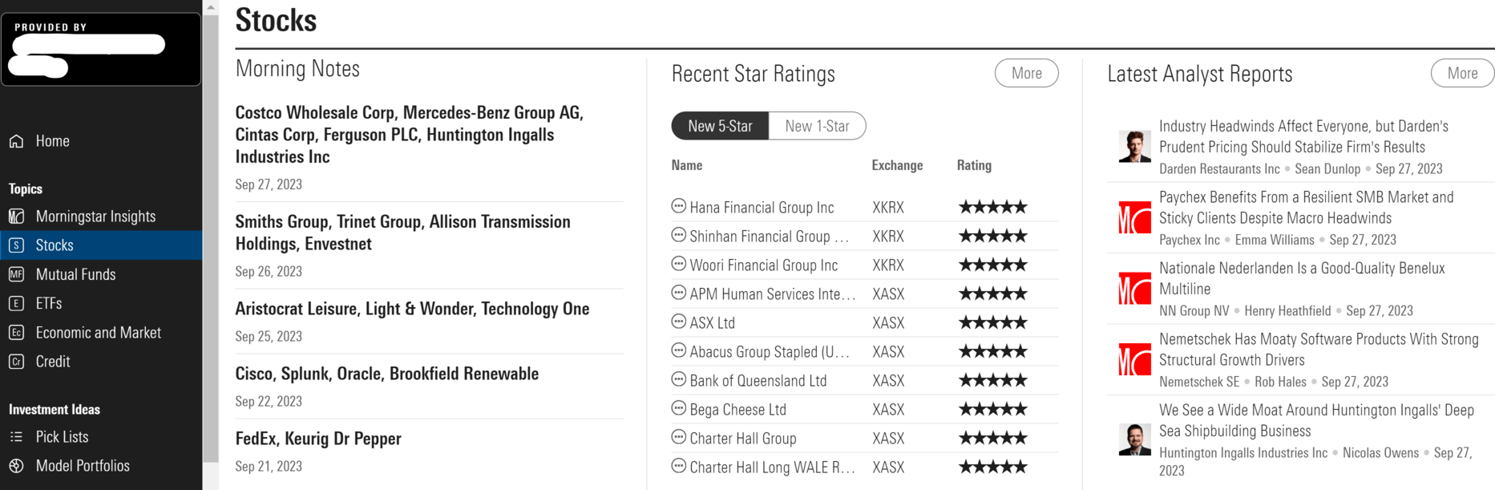
Task: Click More button for Recent Star Ratings
Action: pos(1027,73)
